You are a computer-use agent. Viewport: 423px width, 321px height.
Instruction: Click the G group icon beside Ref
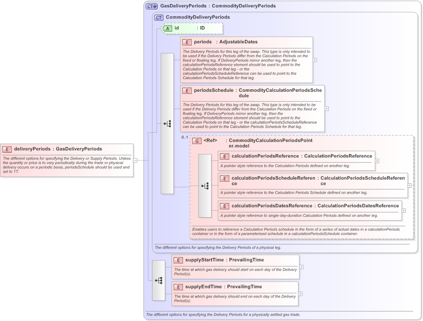pyautogui.click(x=197, y=141)
